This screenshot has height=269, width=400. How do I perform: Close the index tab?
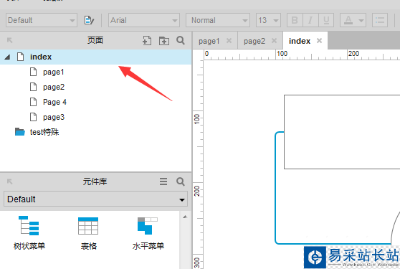coord(319,41)
